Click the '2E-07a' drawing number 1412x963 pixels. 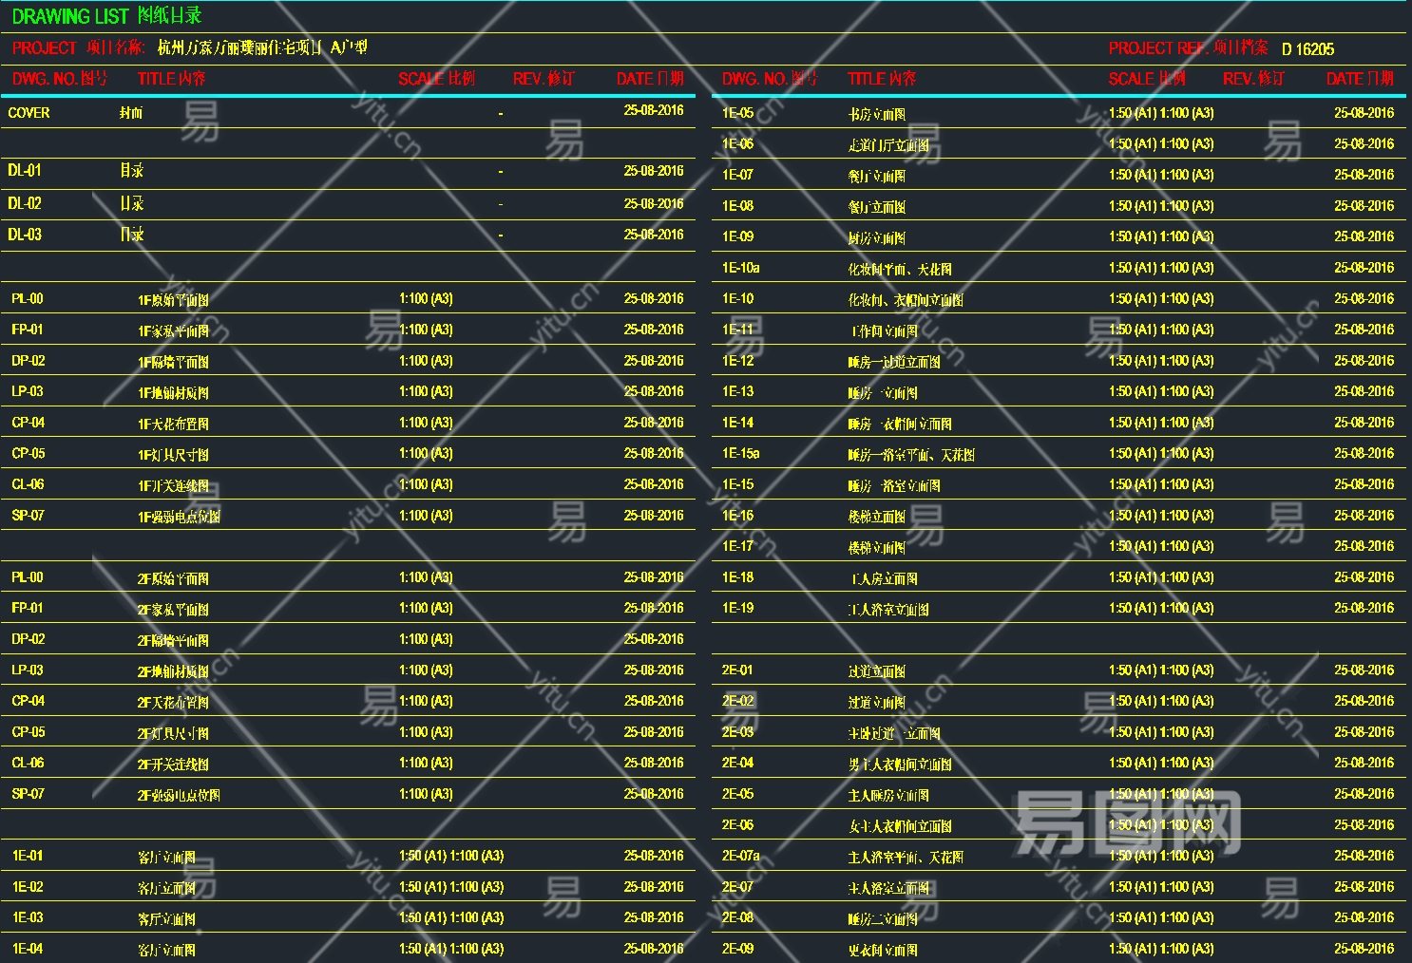741,856
